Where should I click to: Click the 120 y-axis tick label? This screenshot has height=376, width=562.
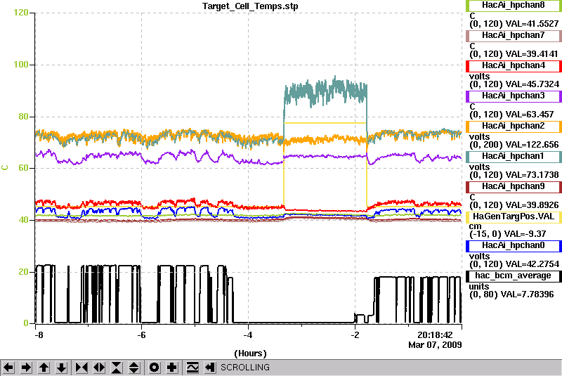[21, 13]
